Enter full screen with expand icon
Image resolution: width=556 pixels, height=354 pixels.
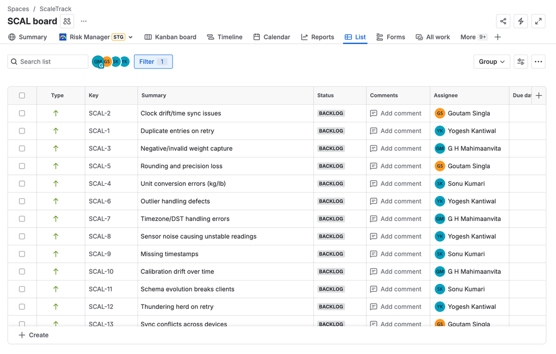click(538, 21)
